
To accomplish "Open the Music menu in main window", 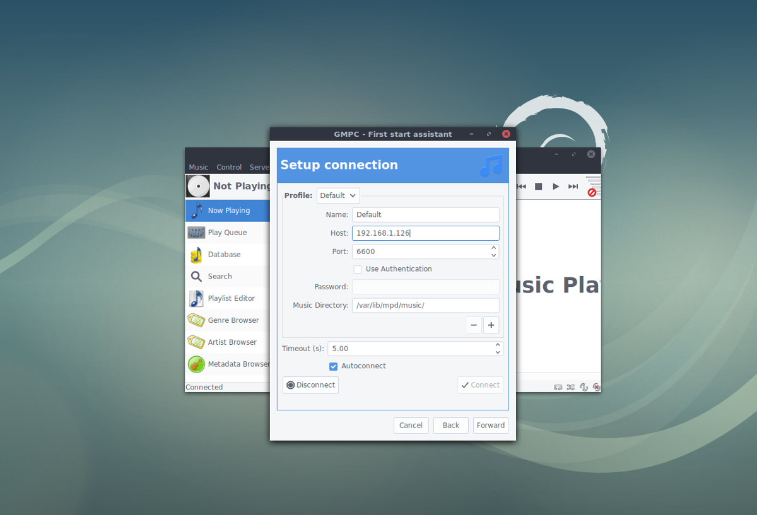I will click(x=199, y=168).
